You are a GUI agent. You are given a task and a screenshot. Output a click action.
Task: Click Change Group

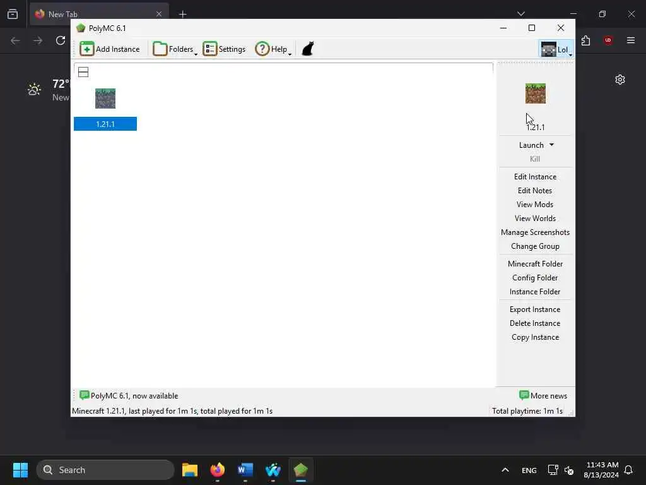point(535,246)
